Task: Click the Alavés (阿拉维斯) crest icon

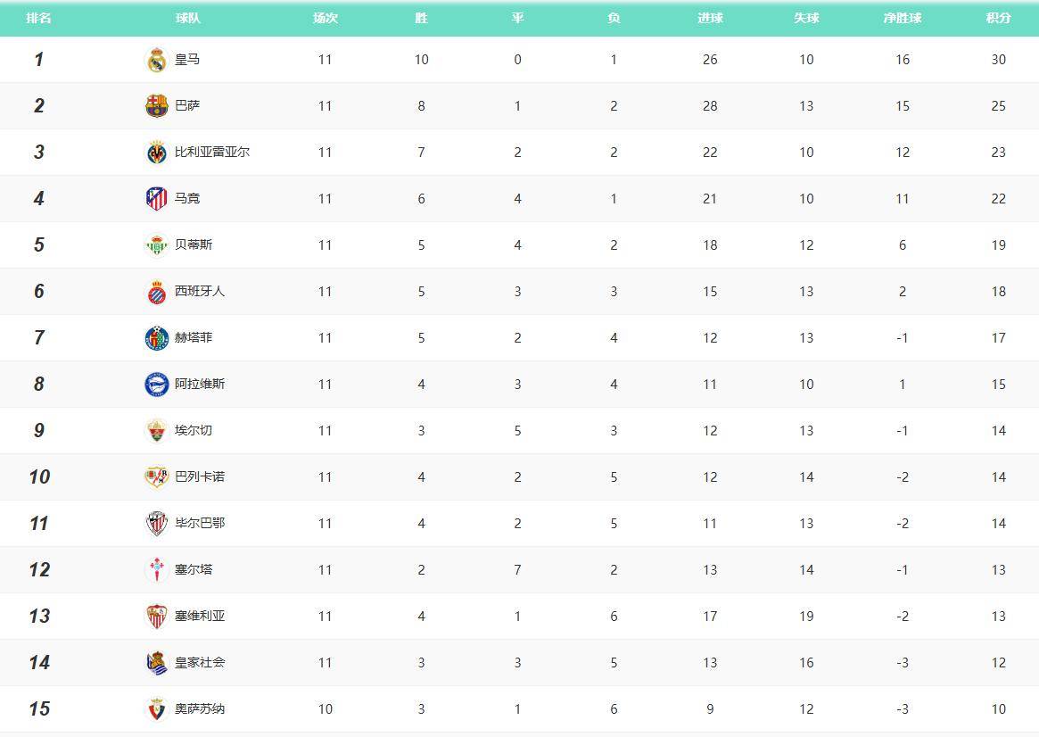Action: 157,385
